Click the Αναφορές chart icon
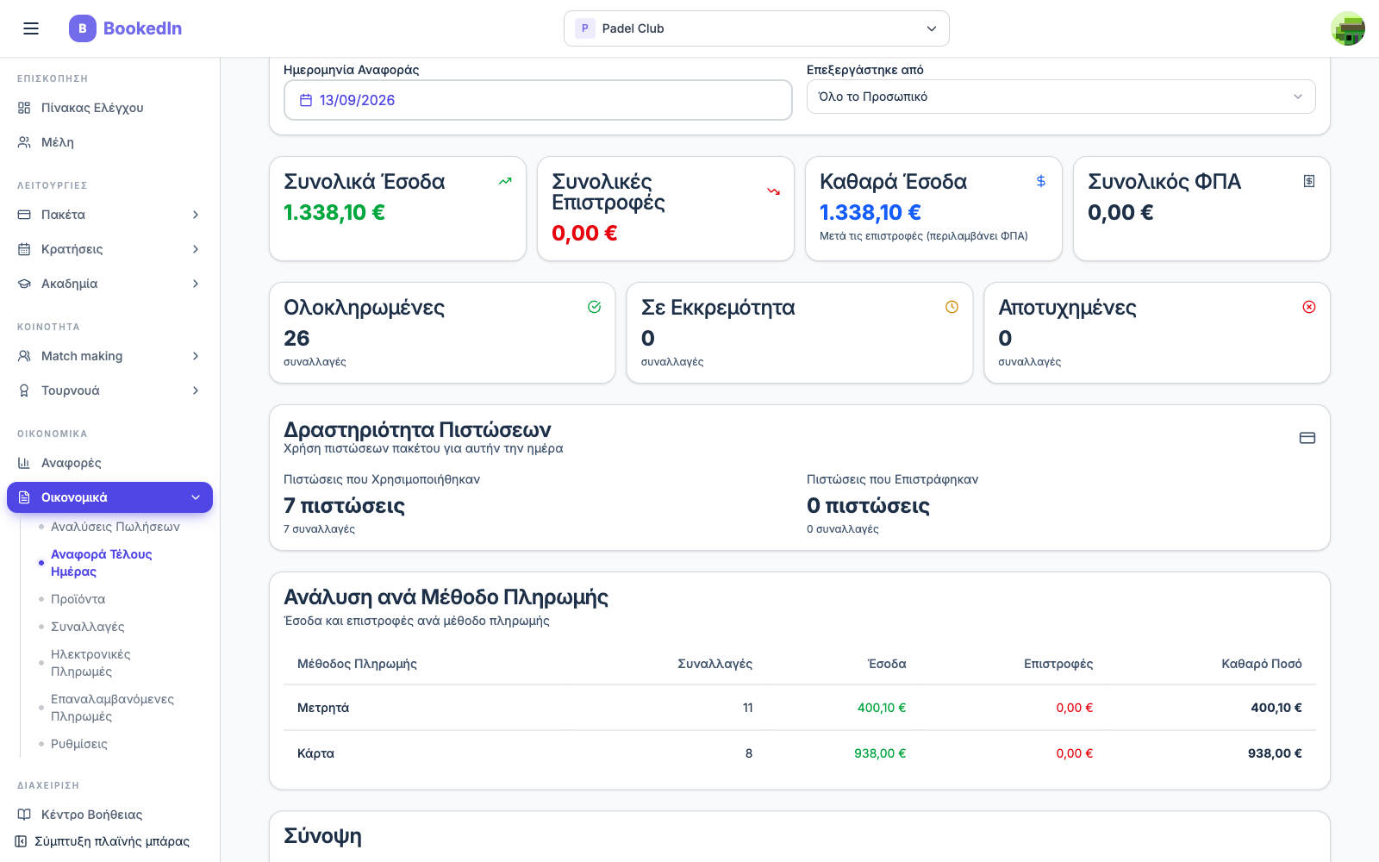 [24, 463]
